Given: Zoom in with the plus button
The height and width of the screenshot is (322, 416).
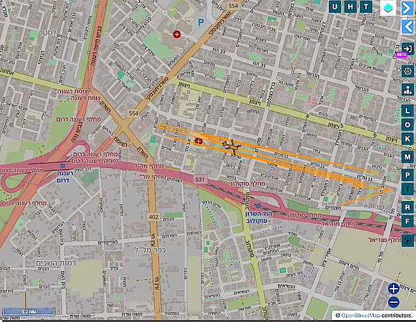Looking at the screenshot, I should tap(394, 289).
